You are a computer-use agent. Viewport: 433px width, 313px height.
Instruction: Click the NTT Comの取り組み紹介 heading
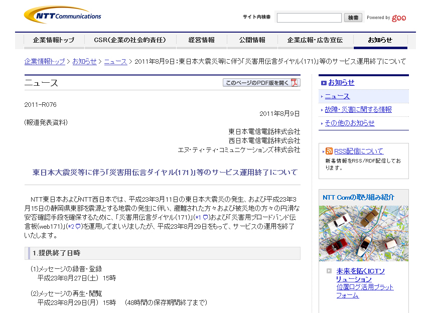pyautogui.click(x=358, y=197)
